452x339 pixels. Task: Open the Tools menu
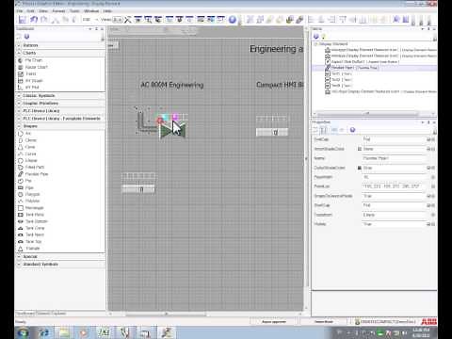tap(74, 11)
